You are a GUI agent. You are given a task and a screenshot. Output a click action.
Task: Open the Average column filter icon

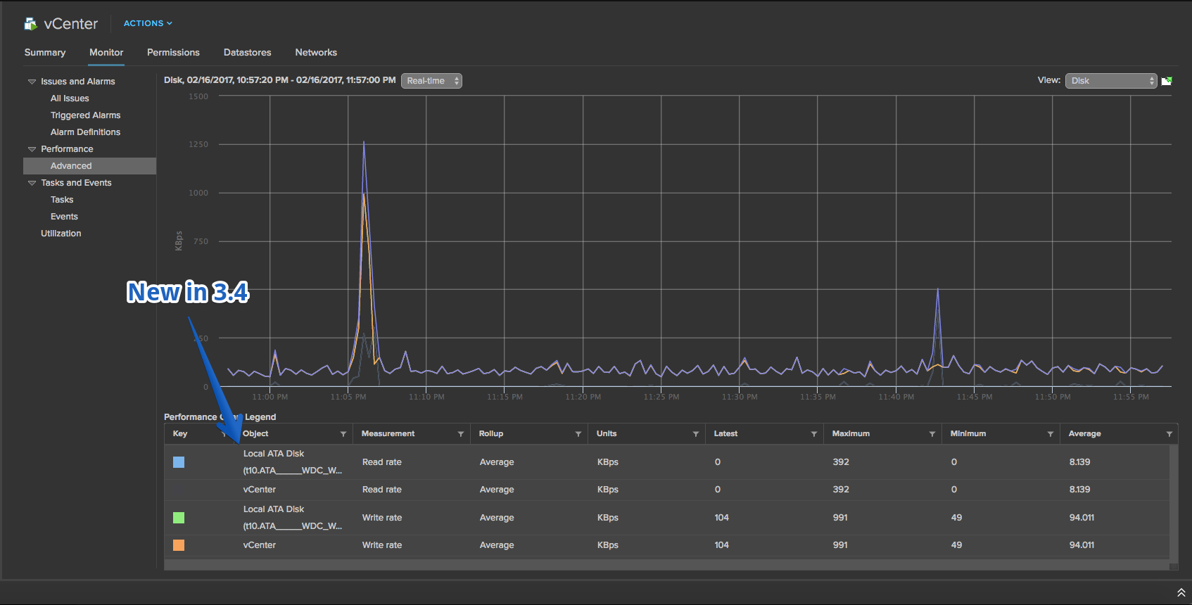[x=1169, y=434]
